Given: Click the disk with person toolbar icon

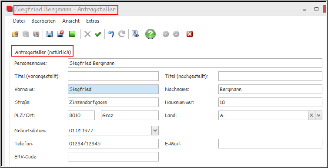Looking at the screenshot, I should 36,34.
